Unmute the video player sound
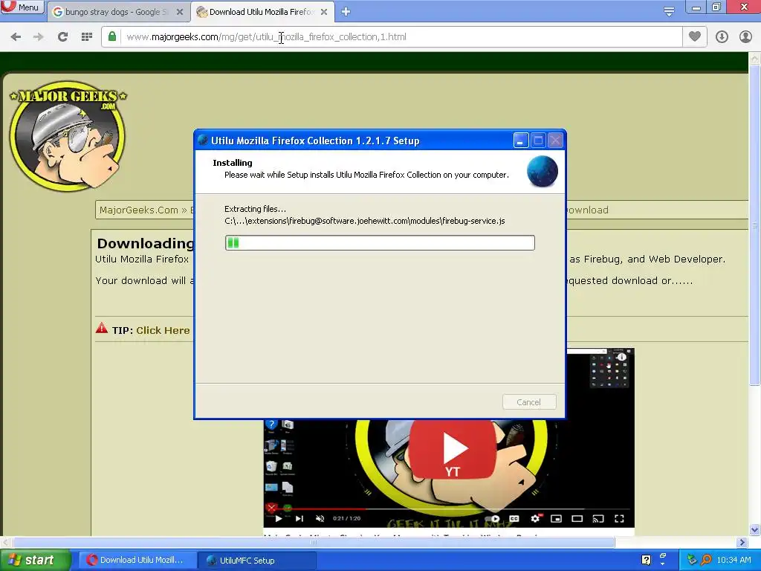The width and height of the screenshot is (761, 571). pos(320,518)
